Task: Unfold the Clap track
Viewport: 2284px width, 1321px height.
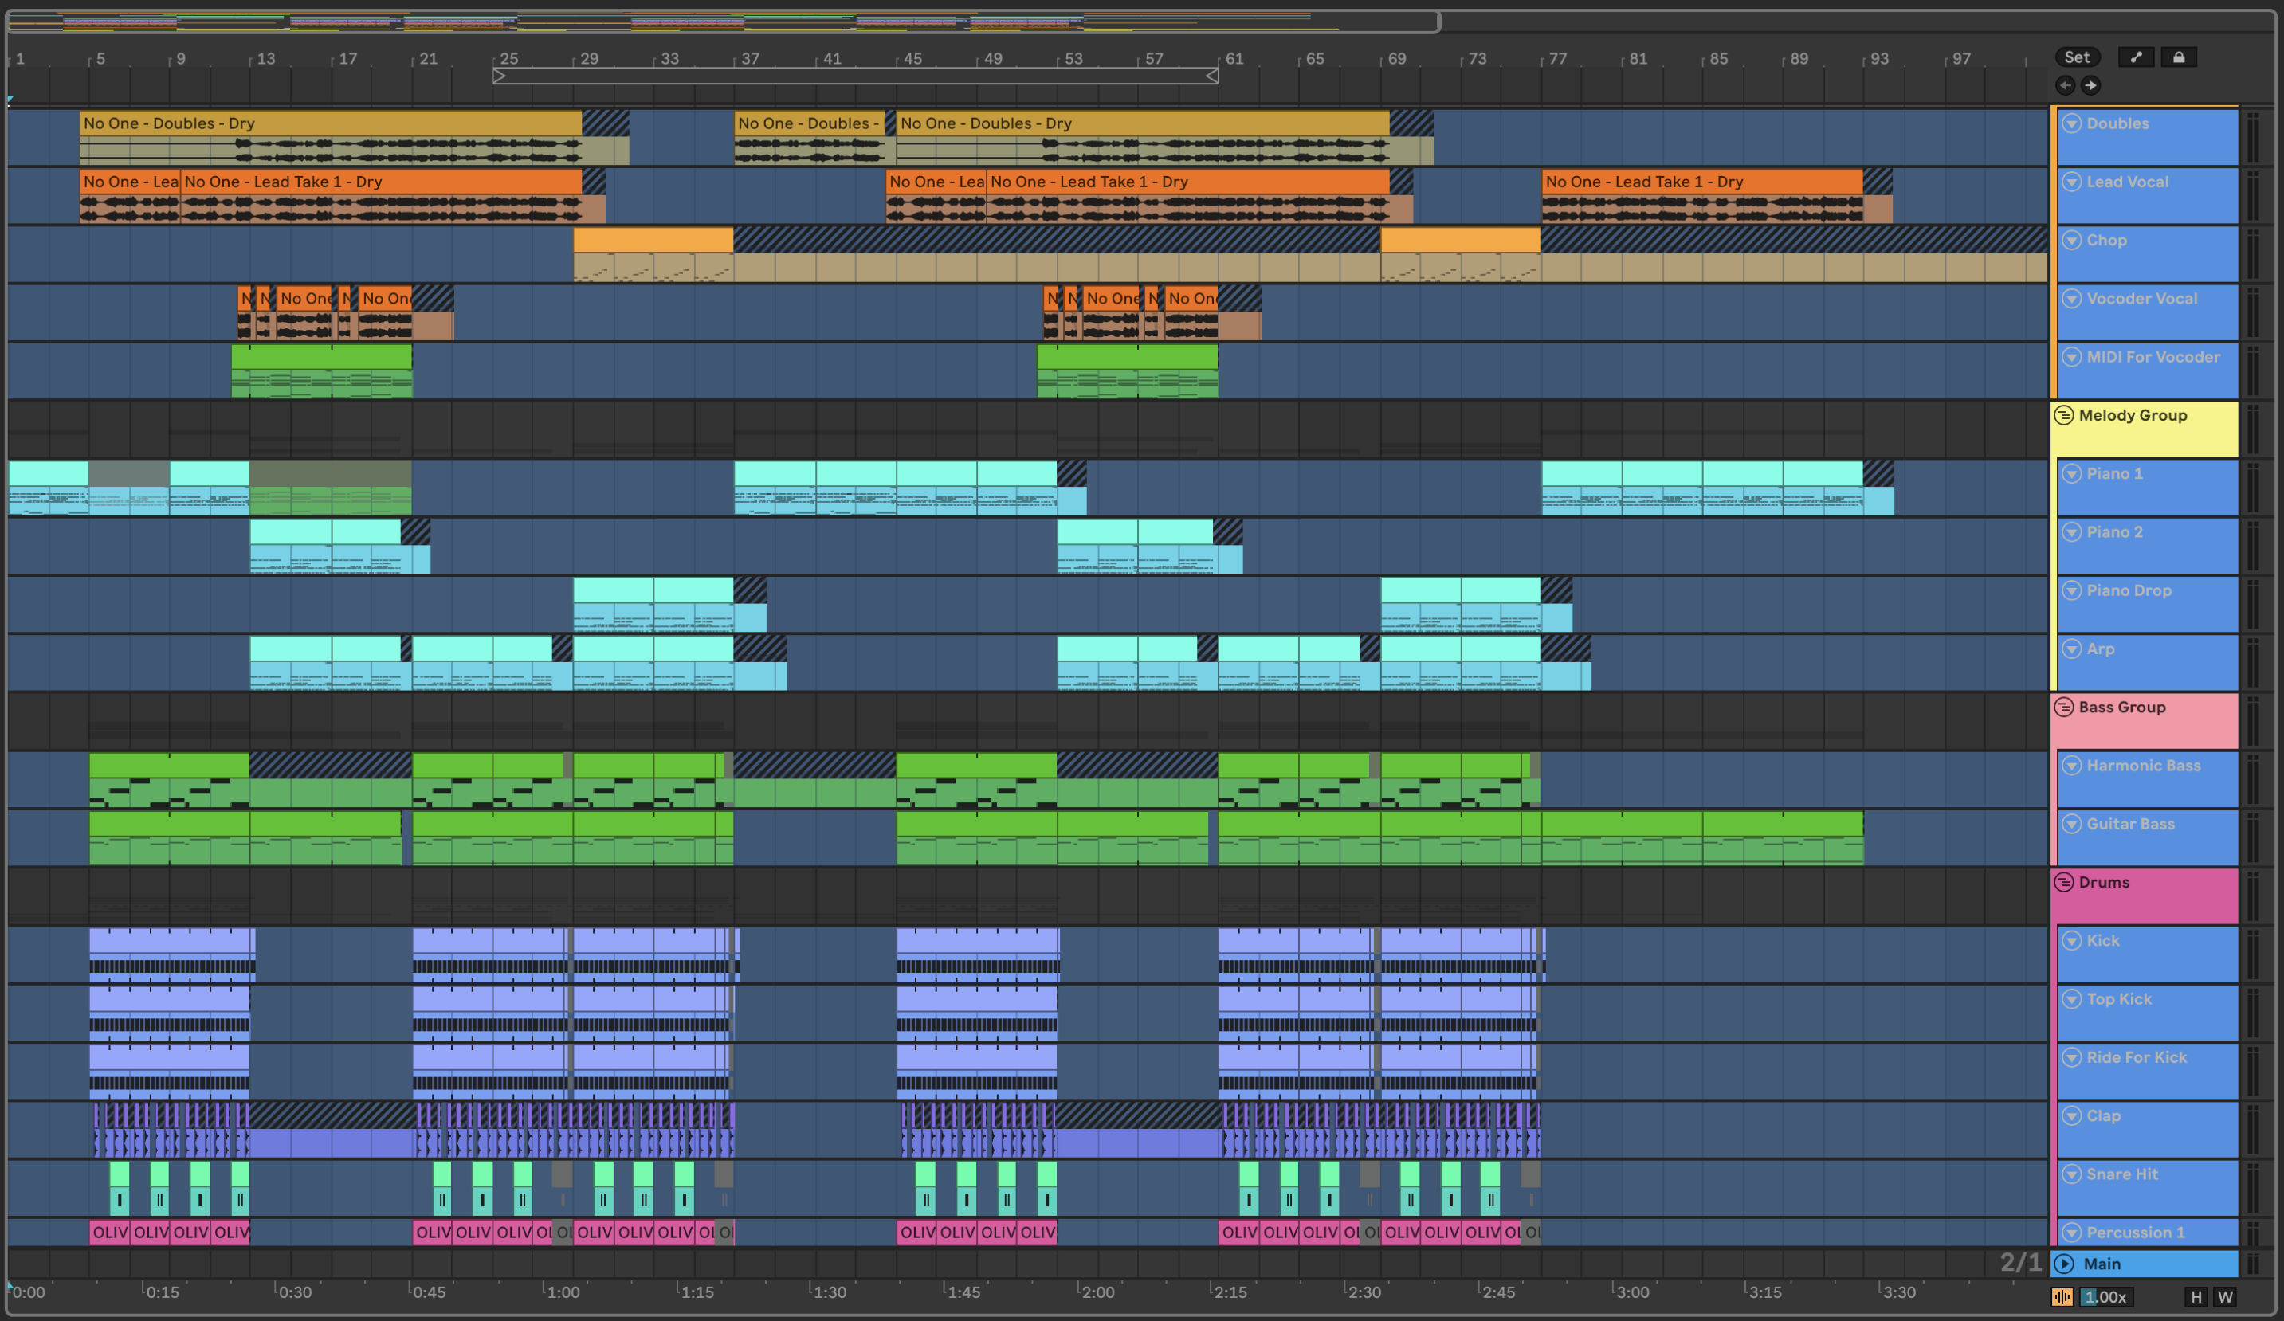Action: pos(2072,1116)
